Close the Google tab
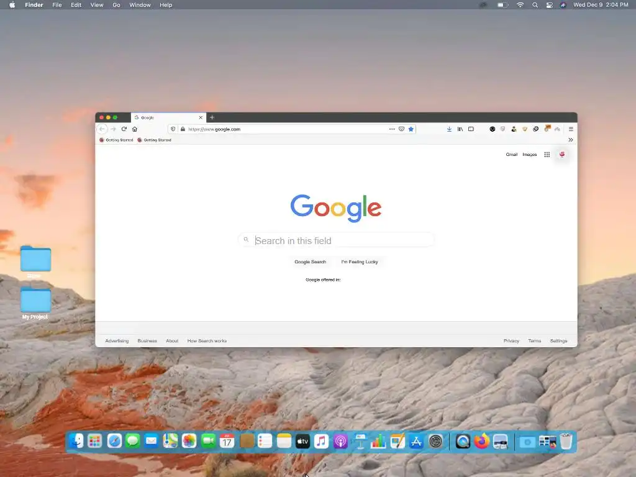Screen dimensions: 636x477 201,117
